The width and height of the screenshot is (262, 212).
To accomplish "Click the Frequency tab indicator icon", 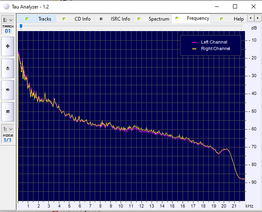I will (x=177, y=18).
